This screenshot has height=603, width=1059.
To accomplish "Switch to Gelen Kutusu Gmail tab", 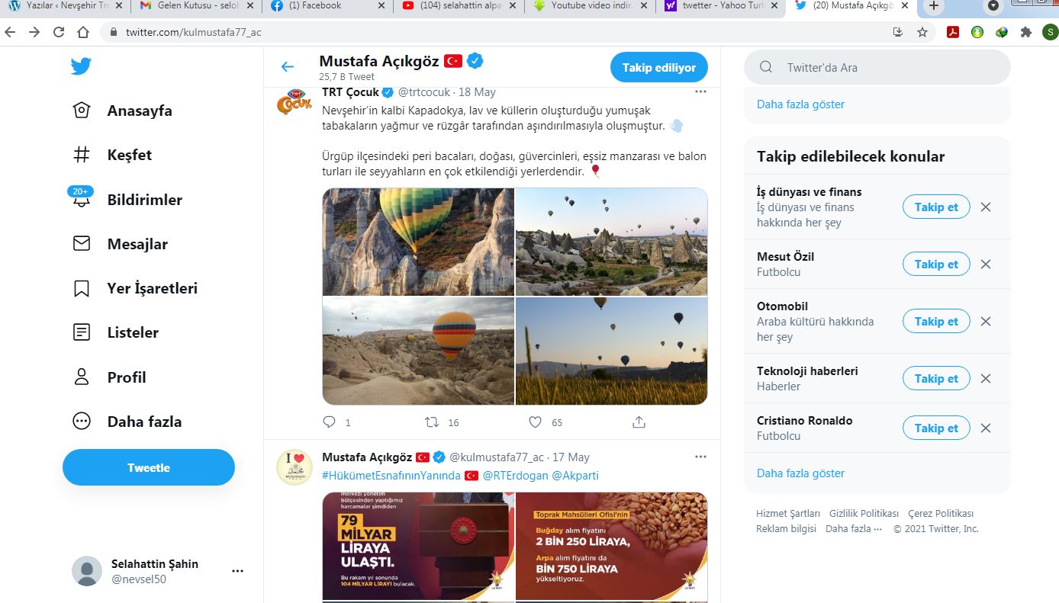I will coord(196,8).
